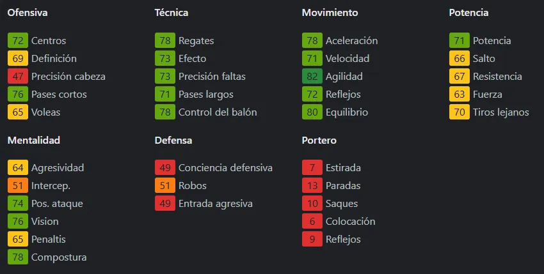Select the Técnica section heading
544x274 pixels.
coord(172,13)
